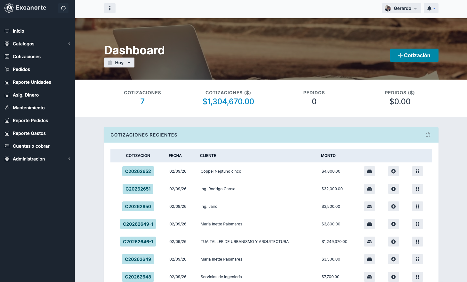Screen dimensions: 467x282
Task: Download quotation C20262649
Action: [393, 259]
